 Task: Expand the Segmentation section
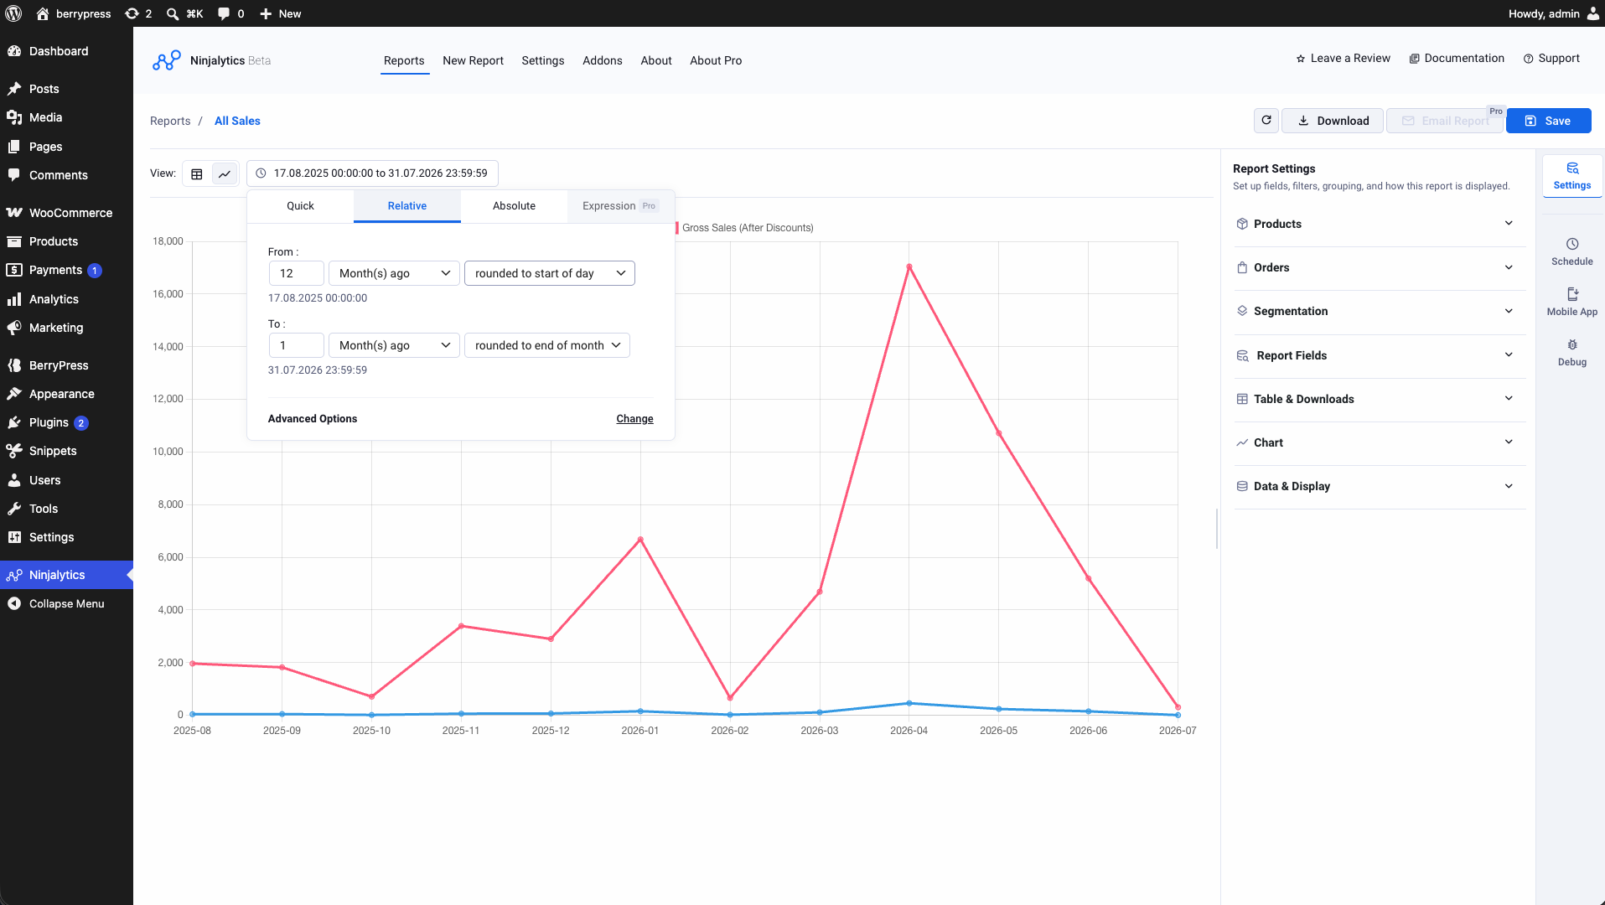[x=1379, y=311]
